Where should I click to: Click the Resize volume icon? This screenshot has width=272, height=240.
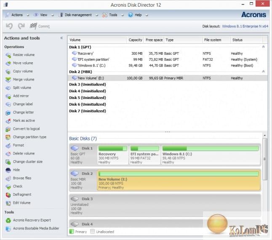pyautogui.click(x=8, y=55)
